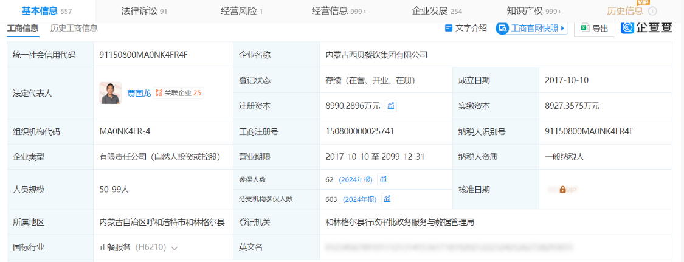The image size is (684, 262).
Task: Click the 文字介绍 document icon
Action: [449, 29]
